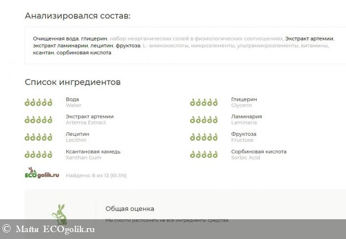Open Ксантановая камедь ingredient details
The height and width of the screenshot is (239, 346).
coord(93,152)
